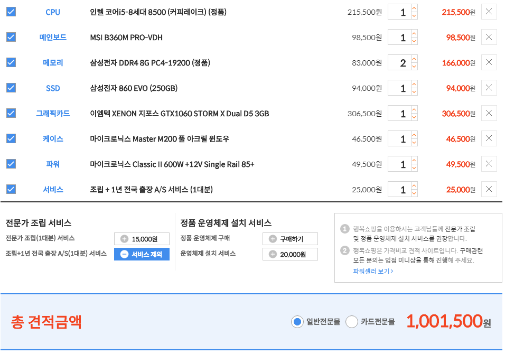Click the 메모리 quantity field showing 2

click(399, 62)
